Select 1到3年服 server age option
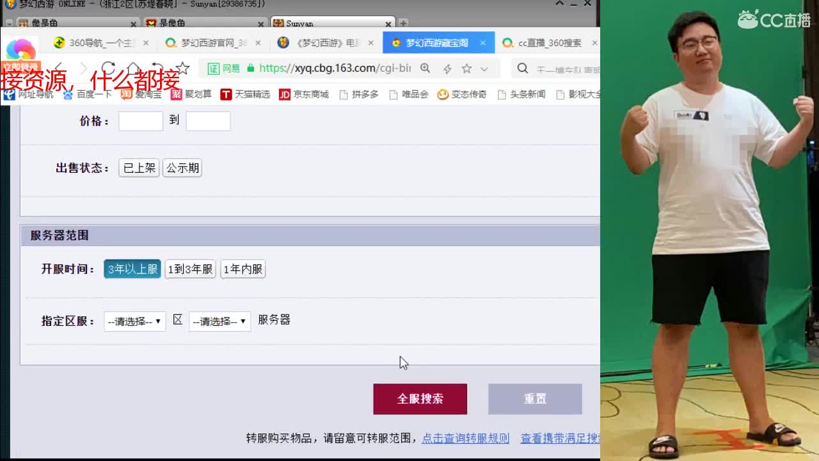The height and width of the screenshot is (461, 819). tap(190, 269)
